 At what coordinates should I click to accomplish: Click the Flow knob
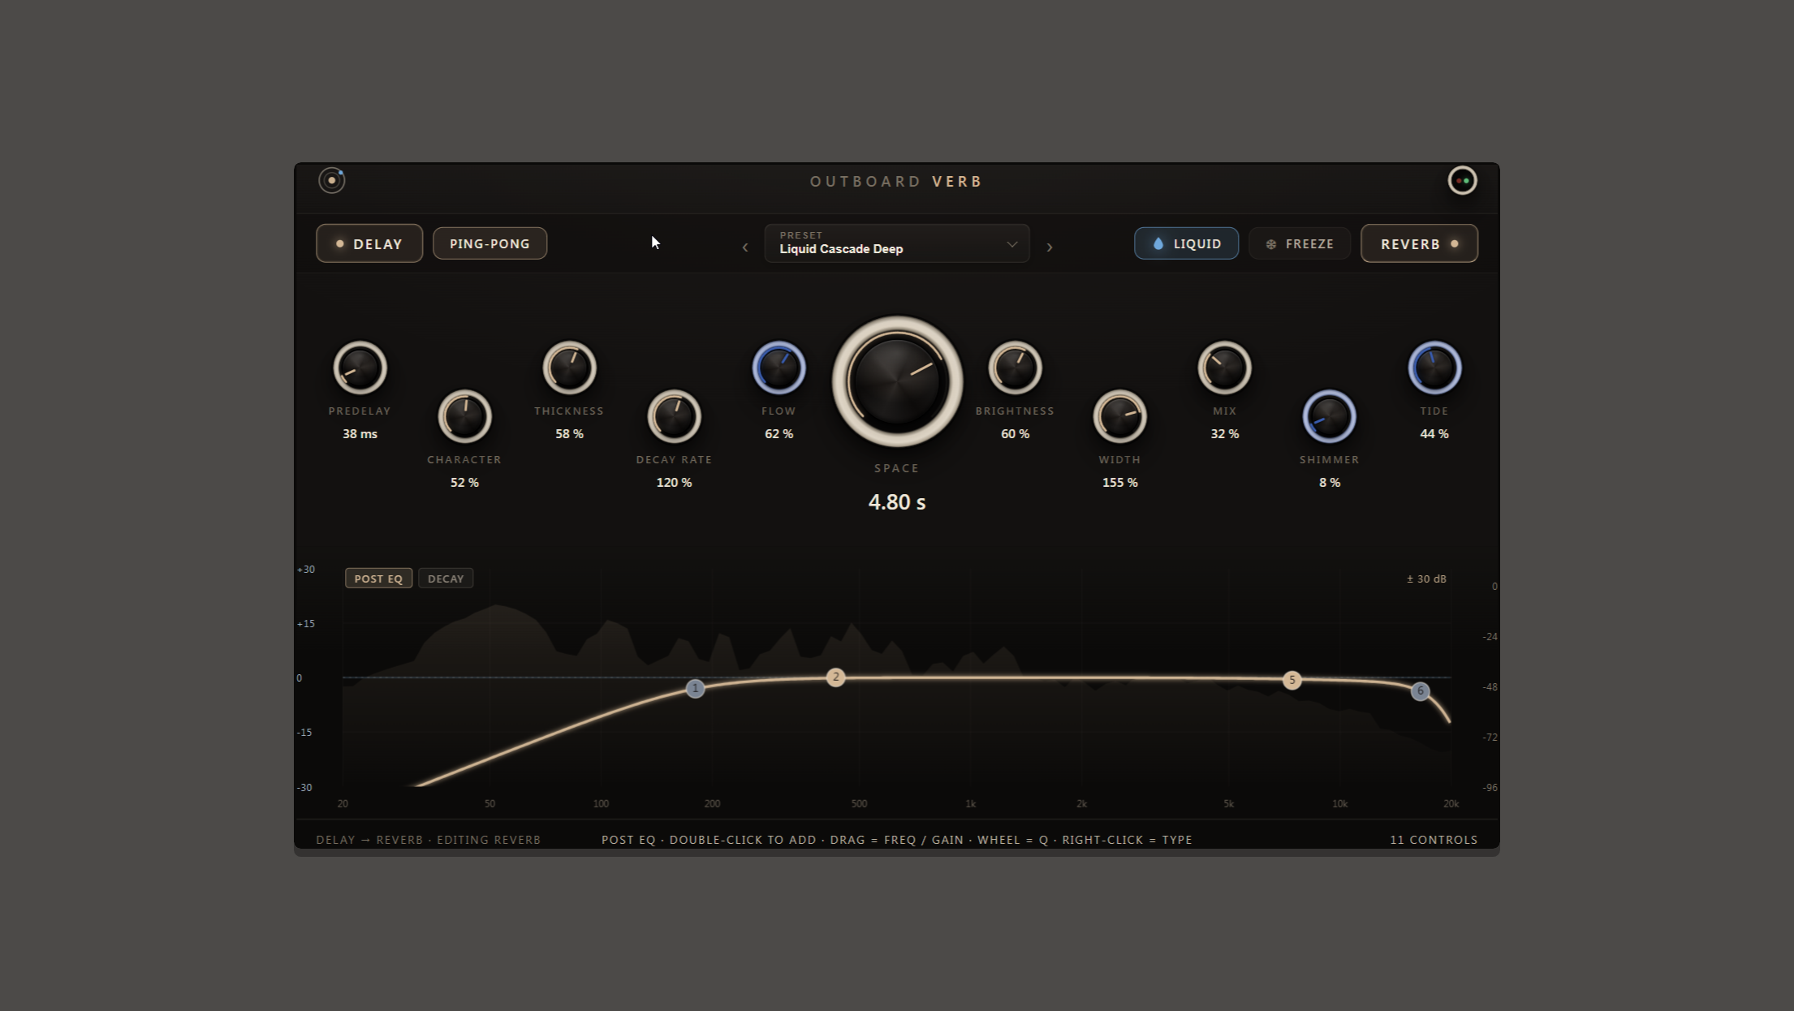click(x=778, y=368)
